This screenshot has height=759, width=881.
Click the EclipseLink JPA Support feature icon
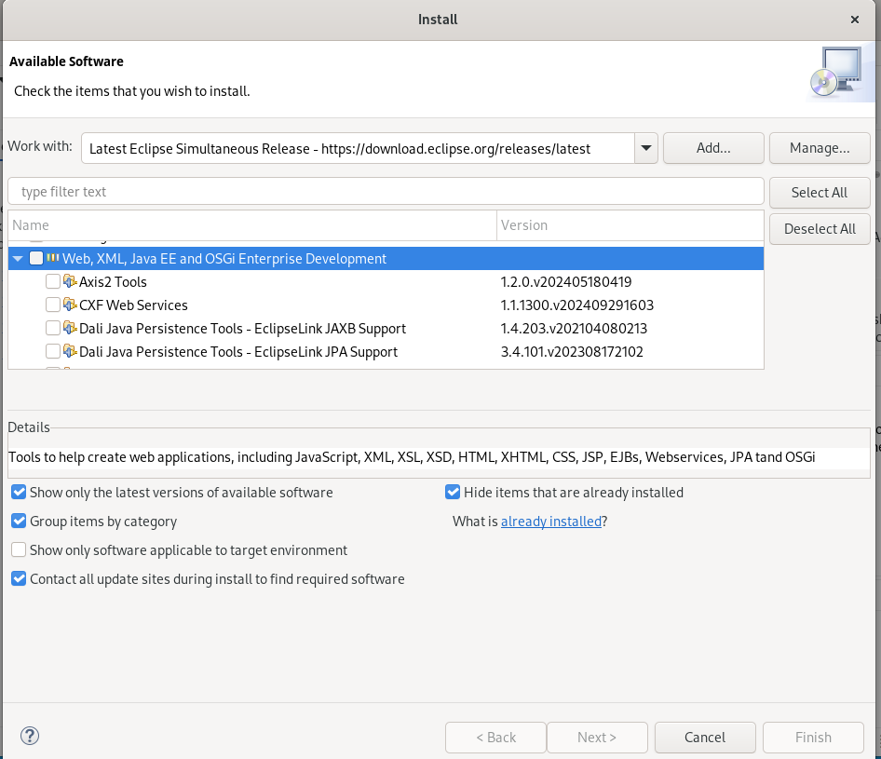[x=70, y=351]
